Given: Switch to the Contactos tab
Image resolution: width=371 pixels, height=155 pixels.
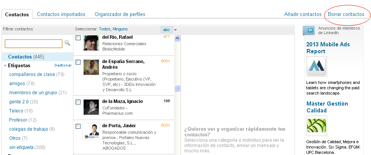Looking at the screenshot, I should click(x=17, y=14).
